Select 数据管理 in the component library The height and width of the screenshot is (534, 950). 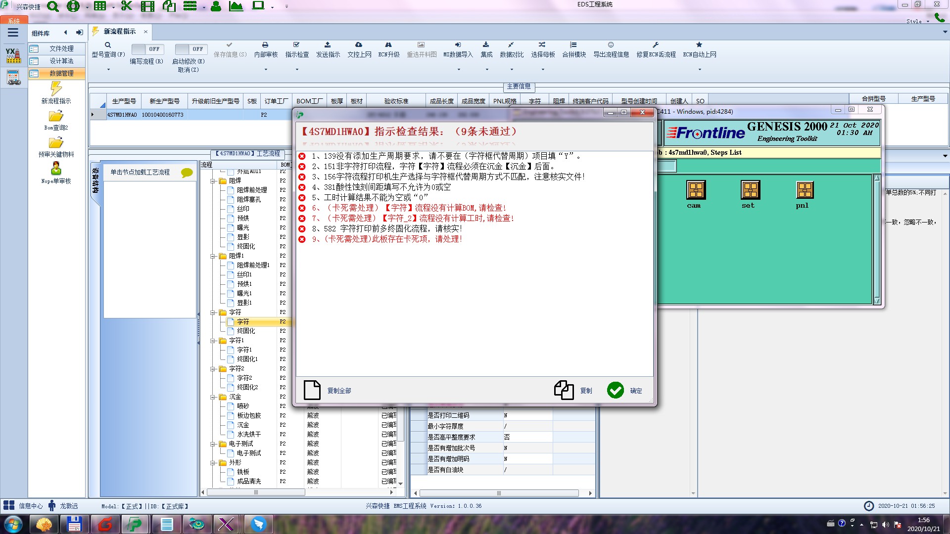61,73
